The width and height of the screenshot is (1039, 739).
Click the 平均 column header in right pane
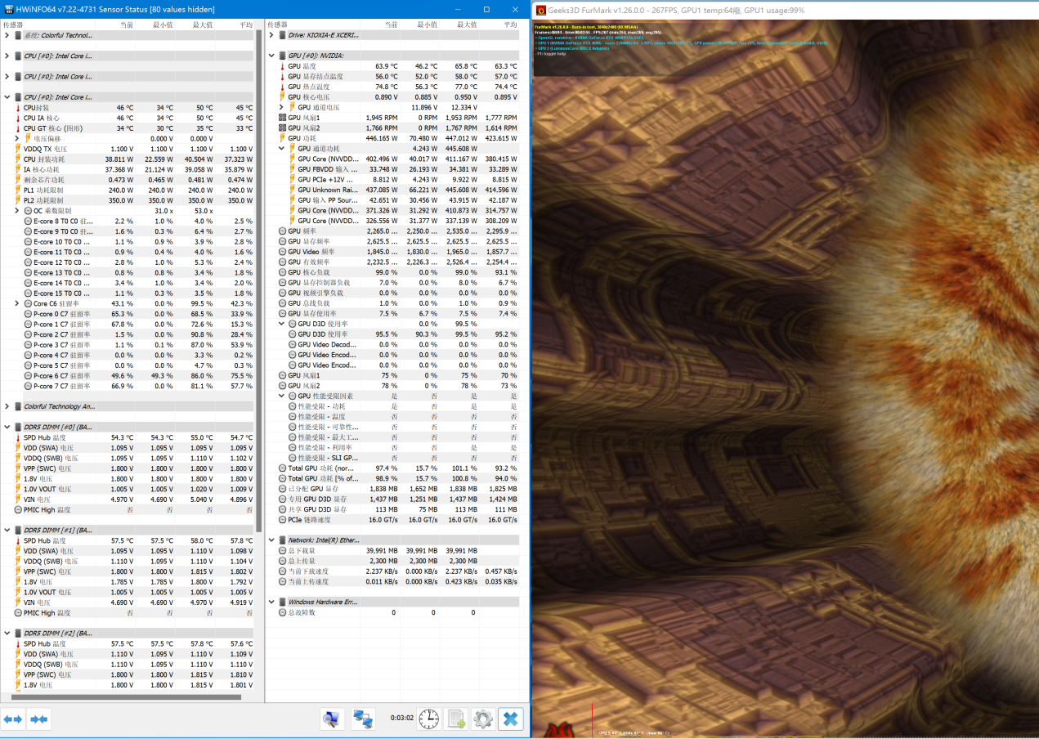[x=509, y=25]
